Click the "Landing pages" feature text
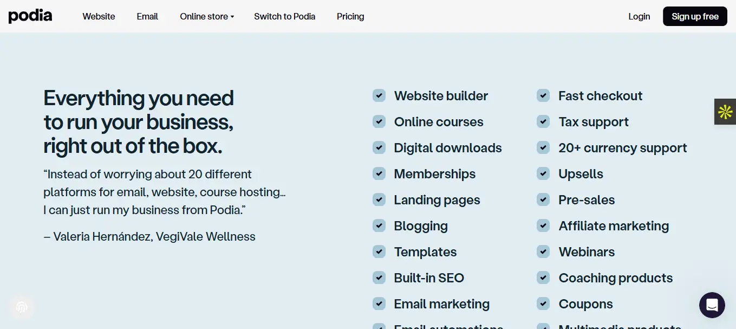The image size is (736, 329). pos(437,200)
